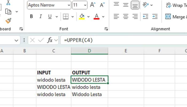187x107 pixels.
Task: Open the Copy options dropdown arrow
Action: pos(17,12)
